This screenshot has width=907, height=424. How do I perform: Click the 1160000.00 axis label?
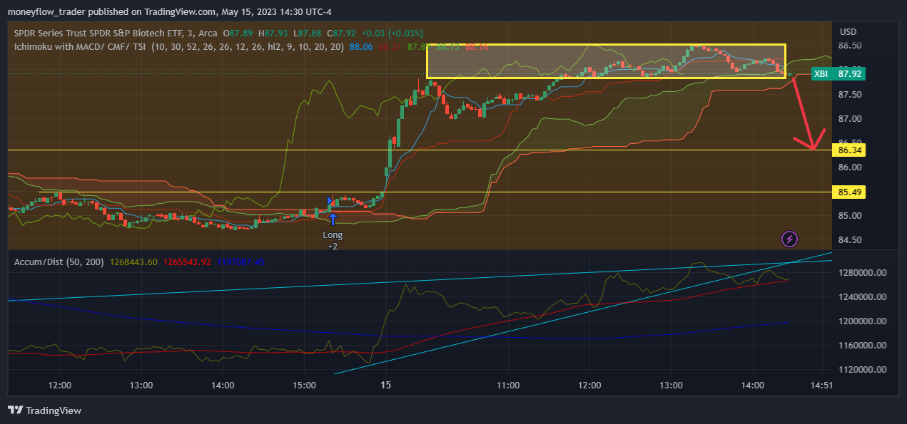click(x=862, y=346)
